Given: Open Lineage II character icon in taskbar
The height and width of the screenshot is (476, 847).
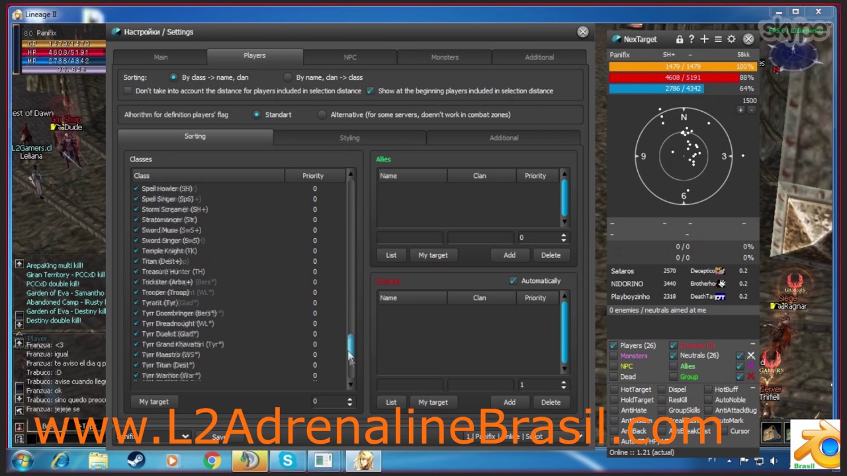Looking at the screenshot, I should point(363,460).
